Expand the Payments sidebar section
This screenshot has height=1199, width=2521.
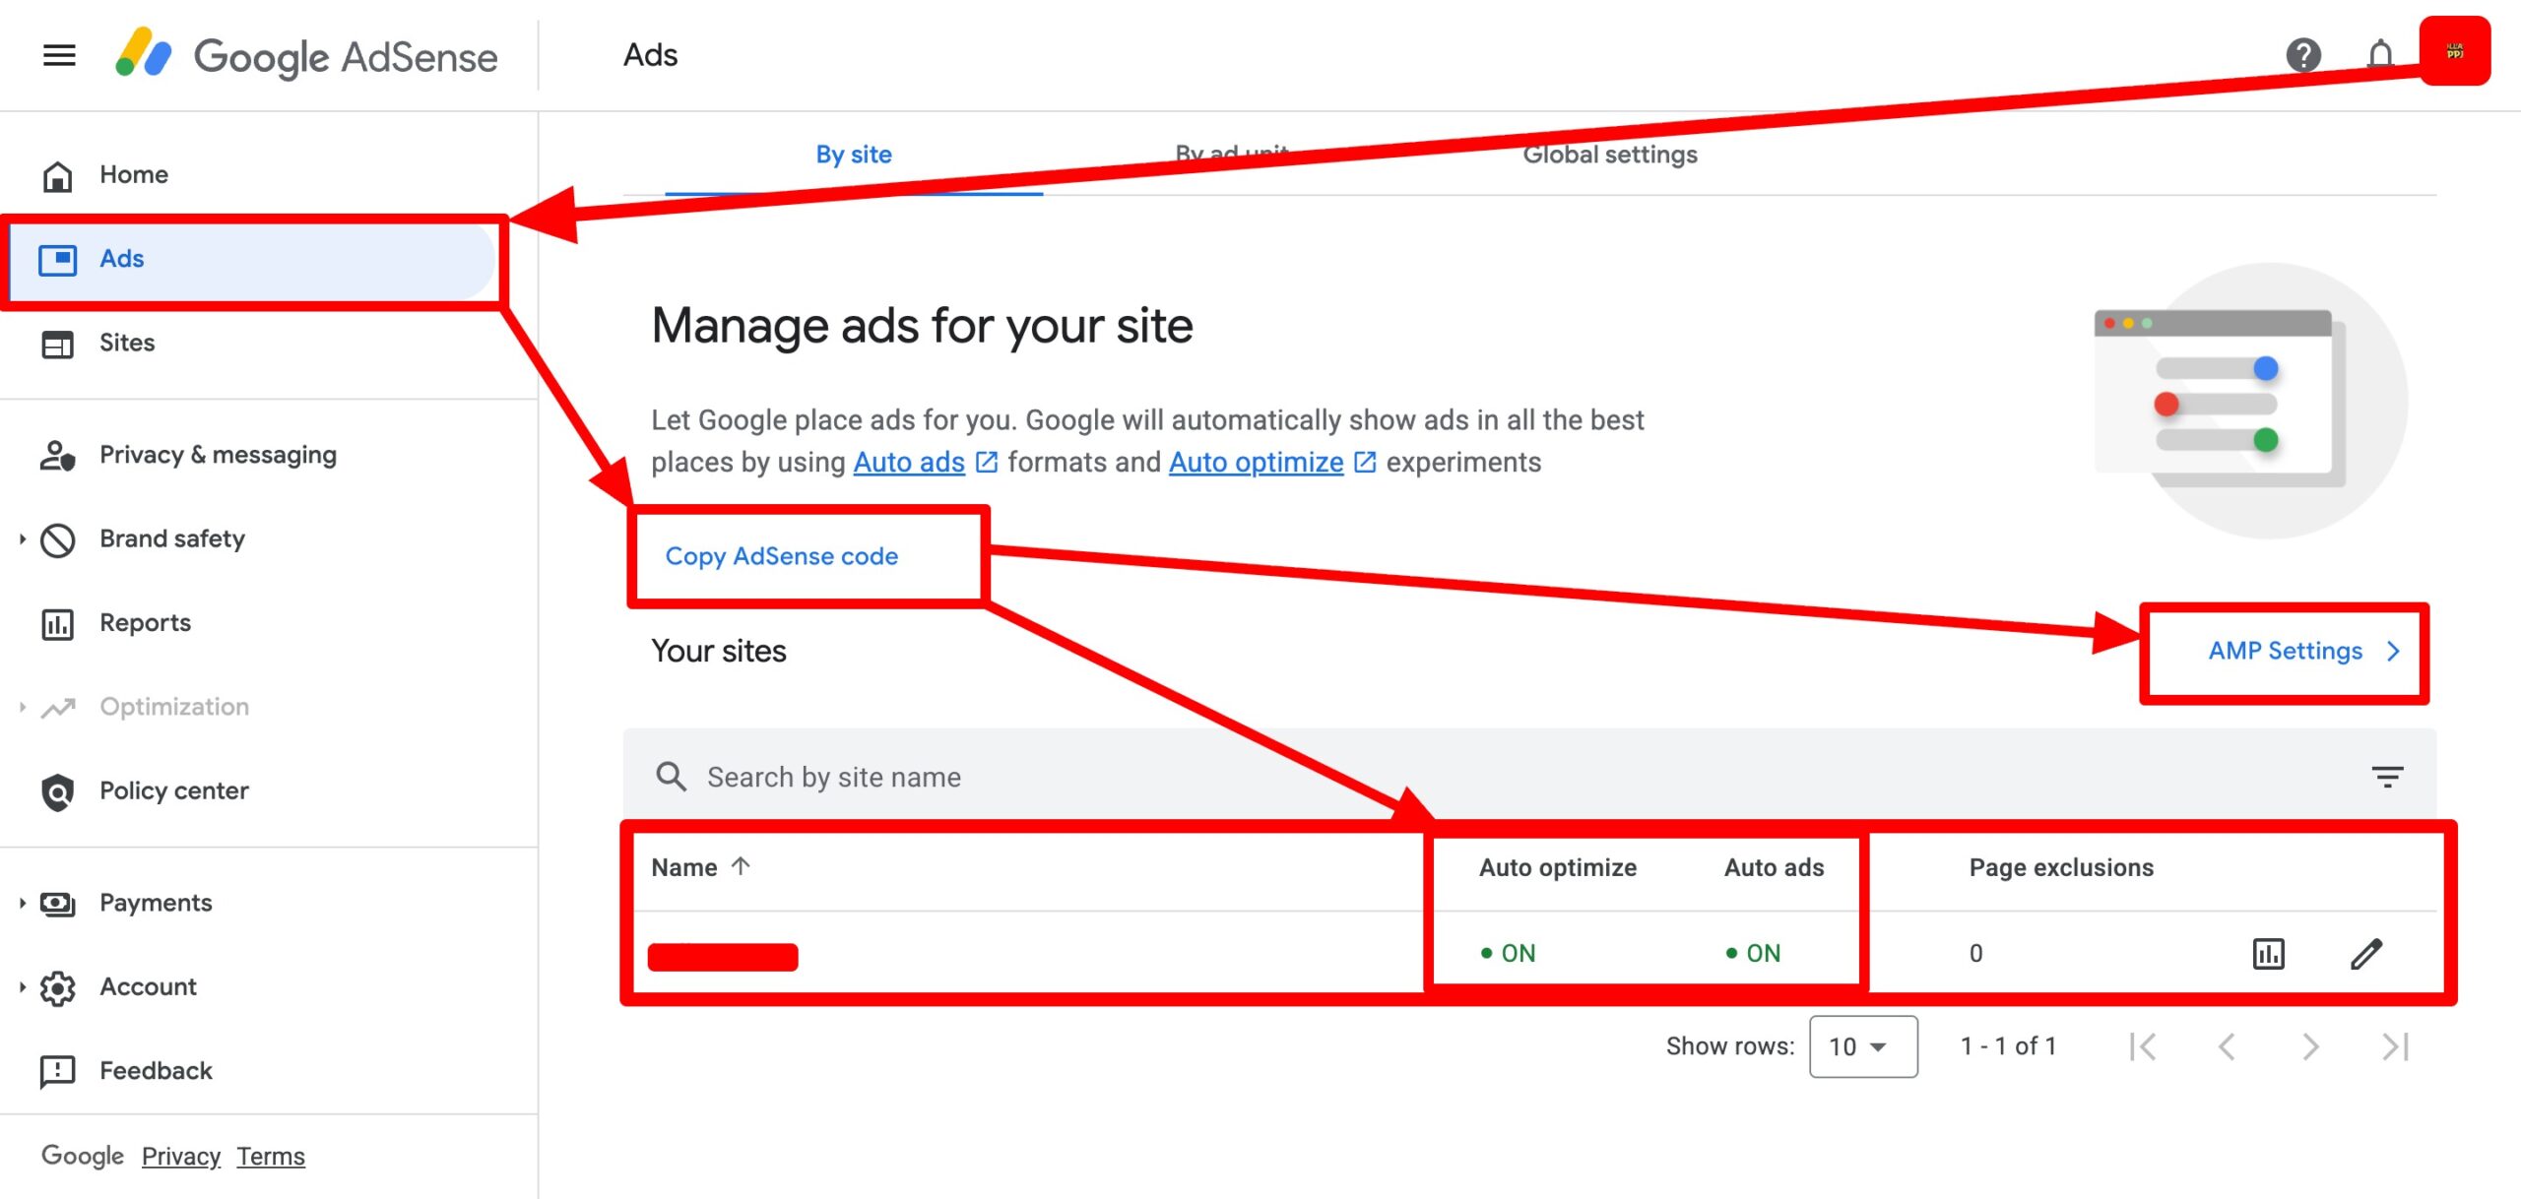coord(156,902)
